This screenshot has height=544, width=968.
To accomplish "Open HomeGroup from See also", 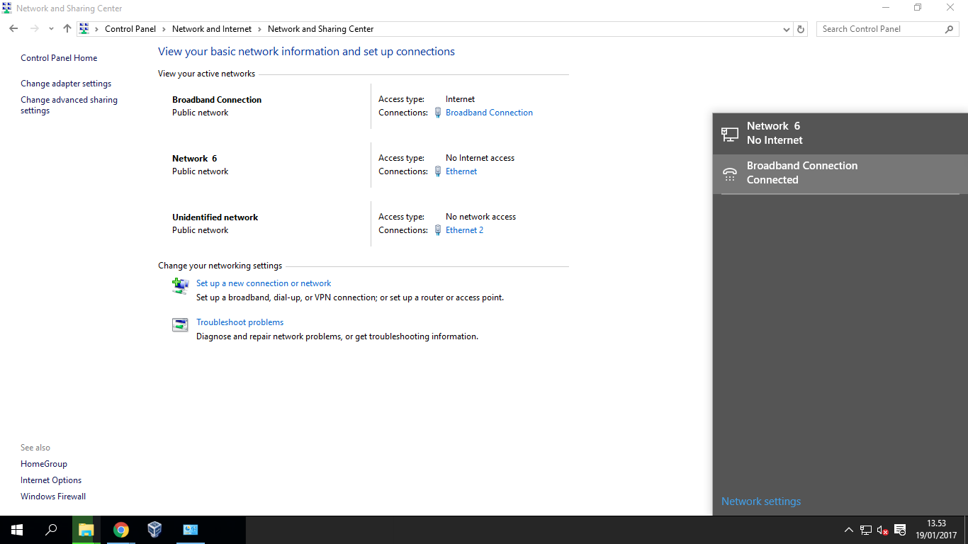I will pos(44,464).
